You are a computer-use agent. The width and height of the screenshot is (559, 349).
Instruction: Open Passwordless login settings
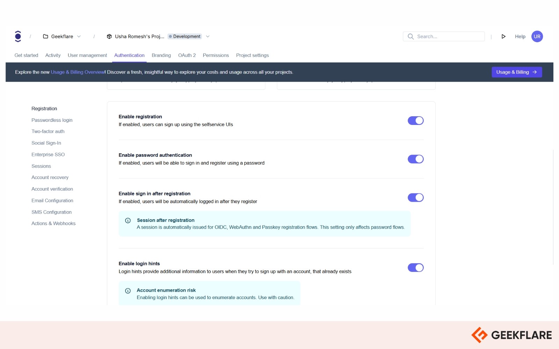tap(52, 120)
